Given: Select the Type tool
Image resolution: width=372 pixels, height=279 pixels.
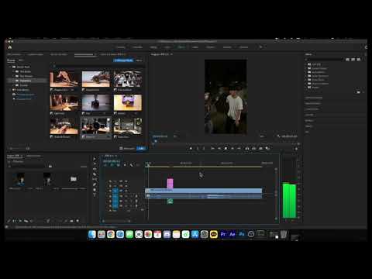Looking at the screenshot, I should pos(95,195).
